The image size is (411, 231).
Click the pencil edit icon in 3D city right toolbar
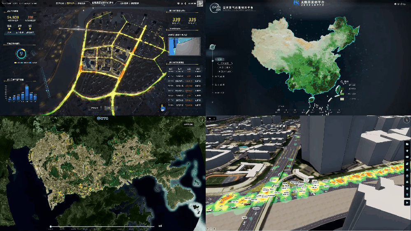(407, 164)
